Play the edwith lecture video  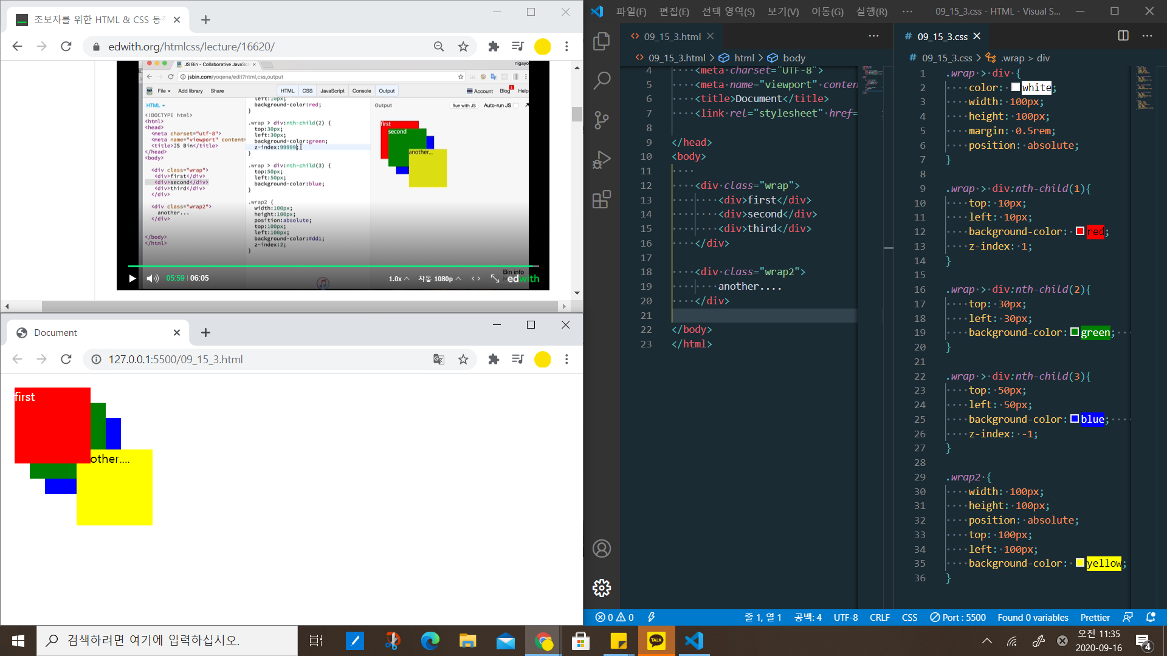coord(132,279)
